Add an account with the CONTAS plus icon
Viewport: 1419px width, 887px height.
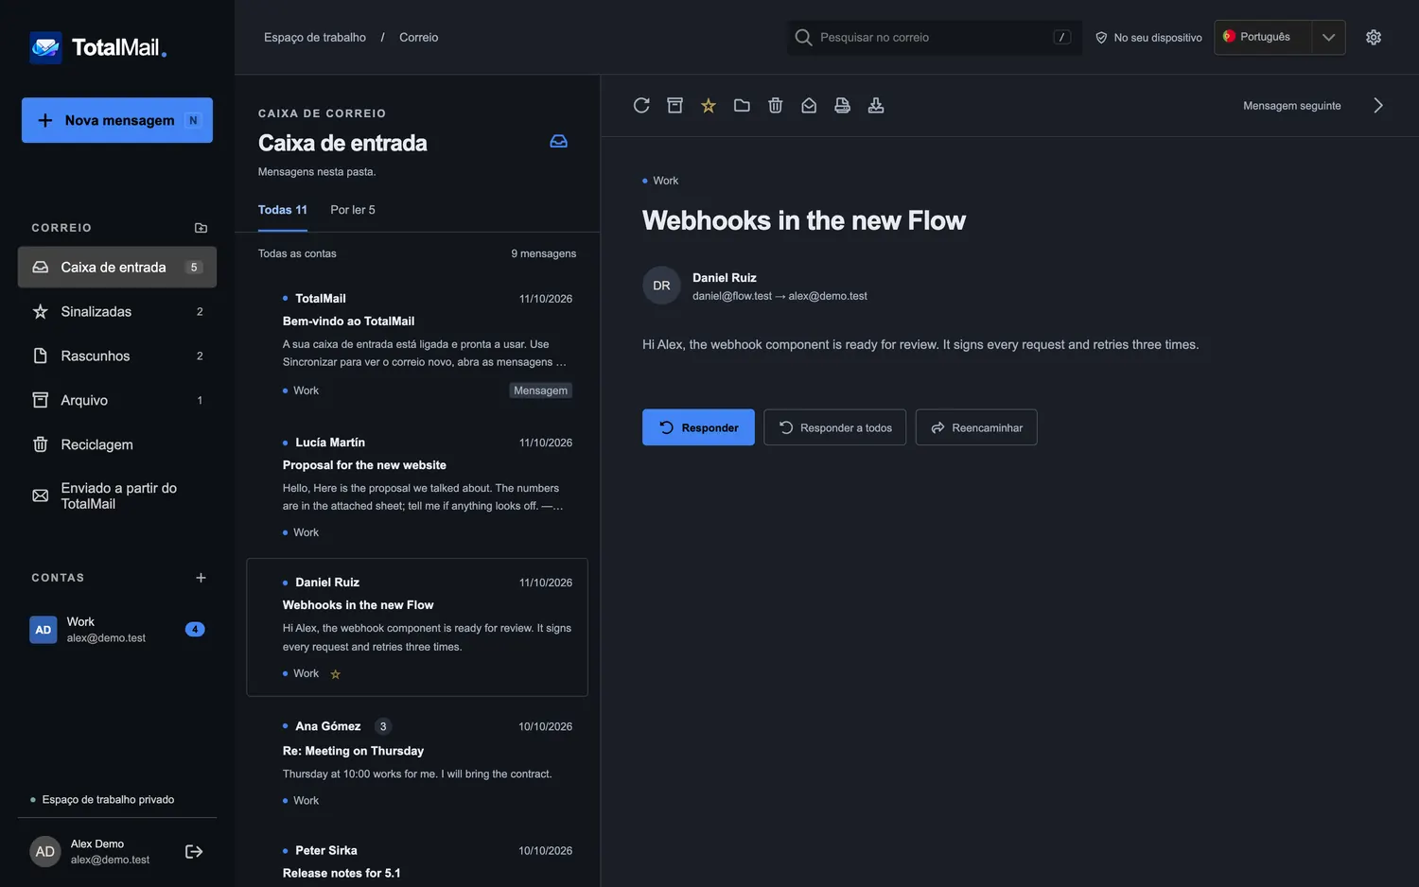201,578
